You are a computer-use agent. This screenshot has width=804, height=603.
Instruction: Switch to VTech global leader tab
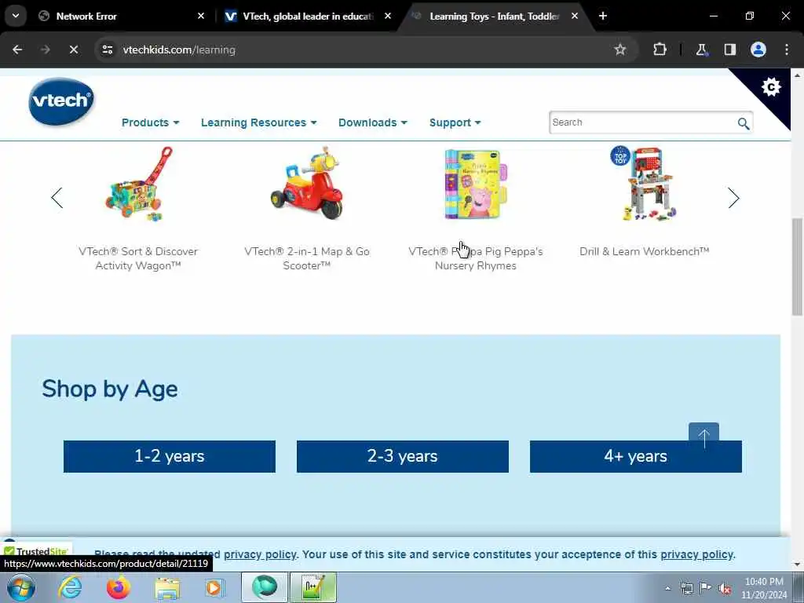[x=308, y=16]
